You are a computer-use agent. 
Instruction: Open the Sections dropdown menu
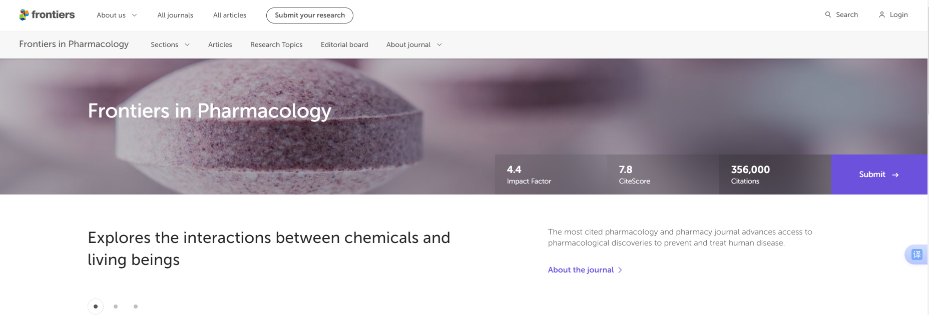pos(170,45)
